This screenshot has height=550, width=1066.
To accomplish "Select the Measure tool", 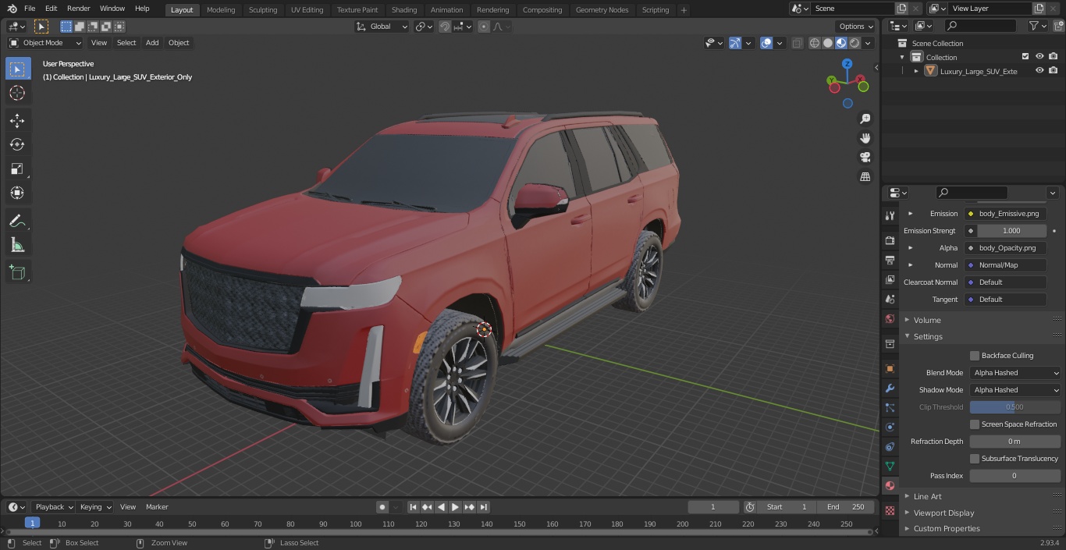I will [x=17, y=245].
